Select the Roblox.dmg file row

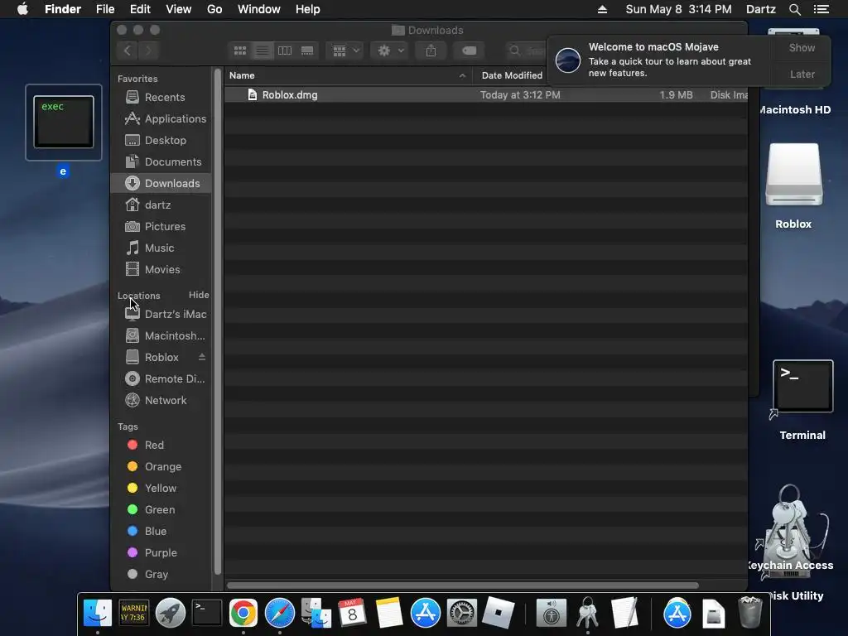point(485,95)
